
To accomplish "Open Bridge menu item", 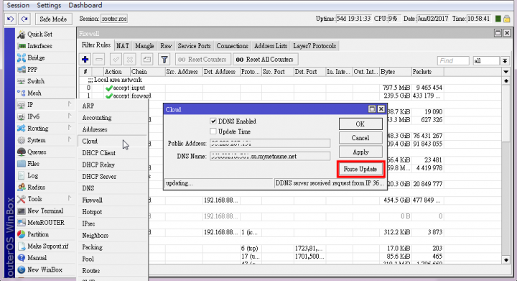I will tap(36, 58).
